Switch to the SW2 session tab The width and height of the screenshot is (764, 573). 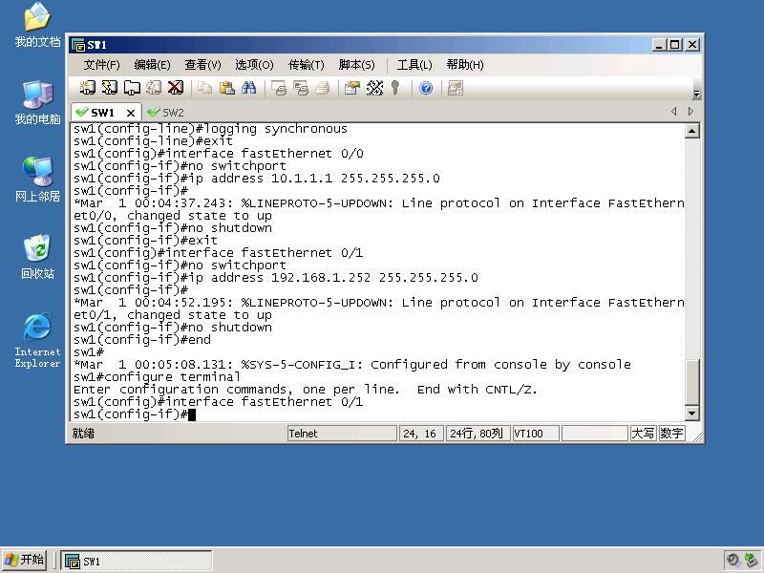point(165,113)
